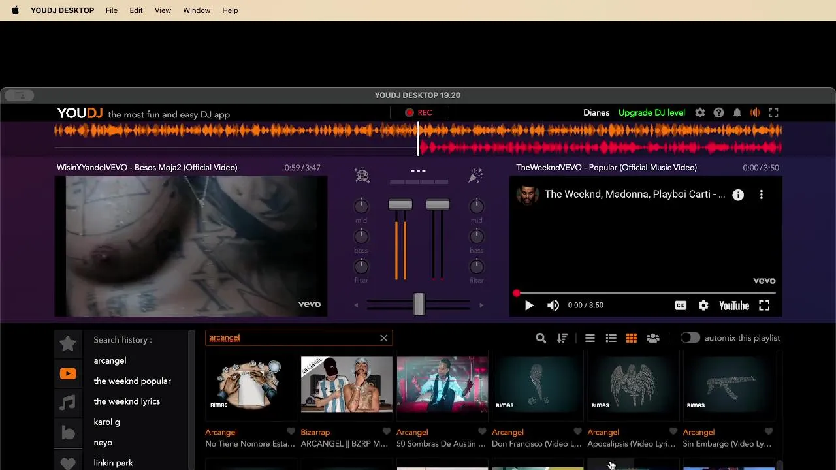Click the crossfader handle

point(419,304)
